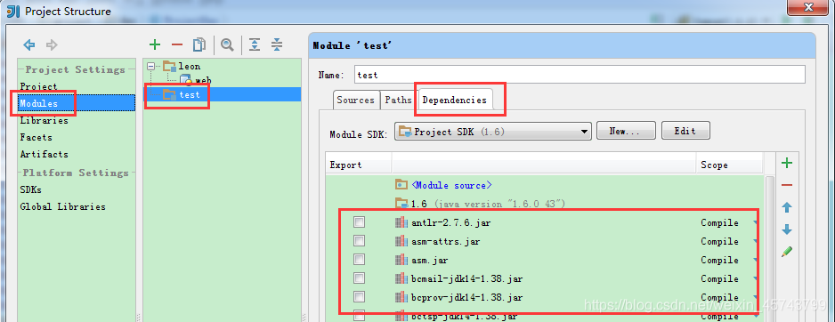835x322 pixels.
Task: Move the dependency up with the blue arrow
Action: click(787, 207)
